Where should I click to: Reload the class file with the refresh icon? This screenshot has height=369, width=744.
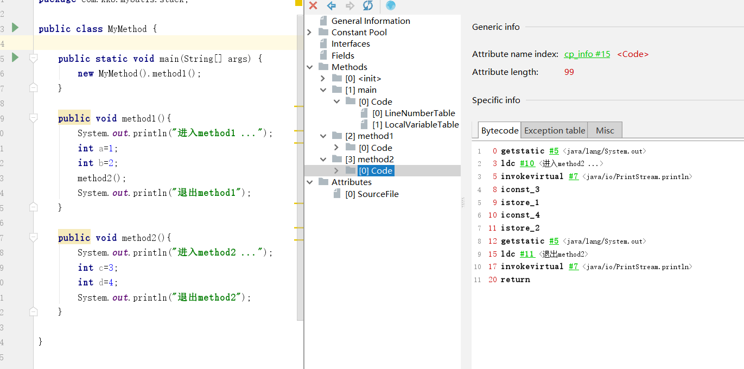(368, 5)
